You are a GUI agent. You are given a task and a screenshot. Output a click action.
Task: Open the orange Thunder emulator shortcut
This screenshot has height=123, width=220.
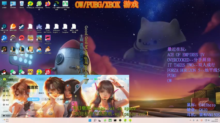13,27
